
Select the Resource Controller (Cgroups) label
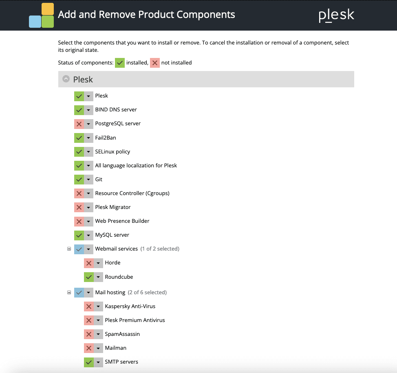point(132,193)
